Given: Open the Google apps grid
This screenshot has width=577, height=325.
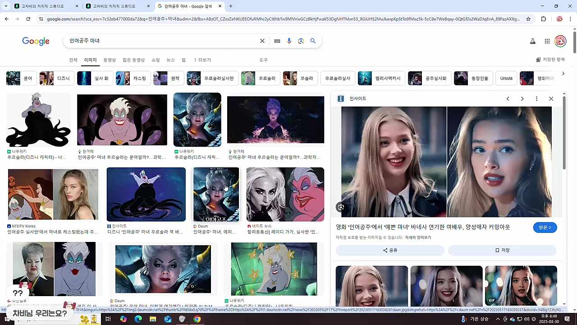Looking at the screenshot, I should [547, 41].
